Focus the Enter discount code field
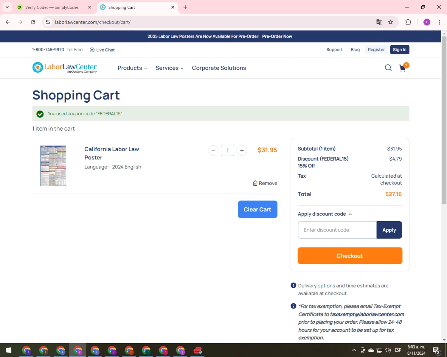 (337, 230)
